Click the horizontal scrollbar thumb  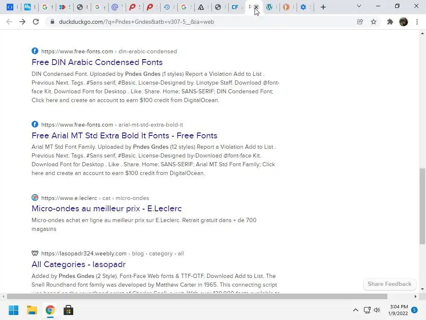point(197,296)
